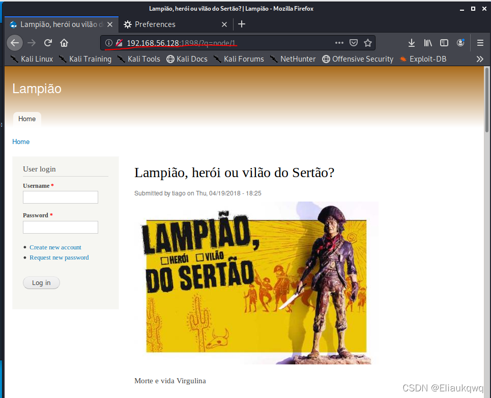Click the Lampião site title
This screenshot has width=491, height=398.
click(x=37, y=89)
